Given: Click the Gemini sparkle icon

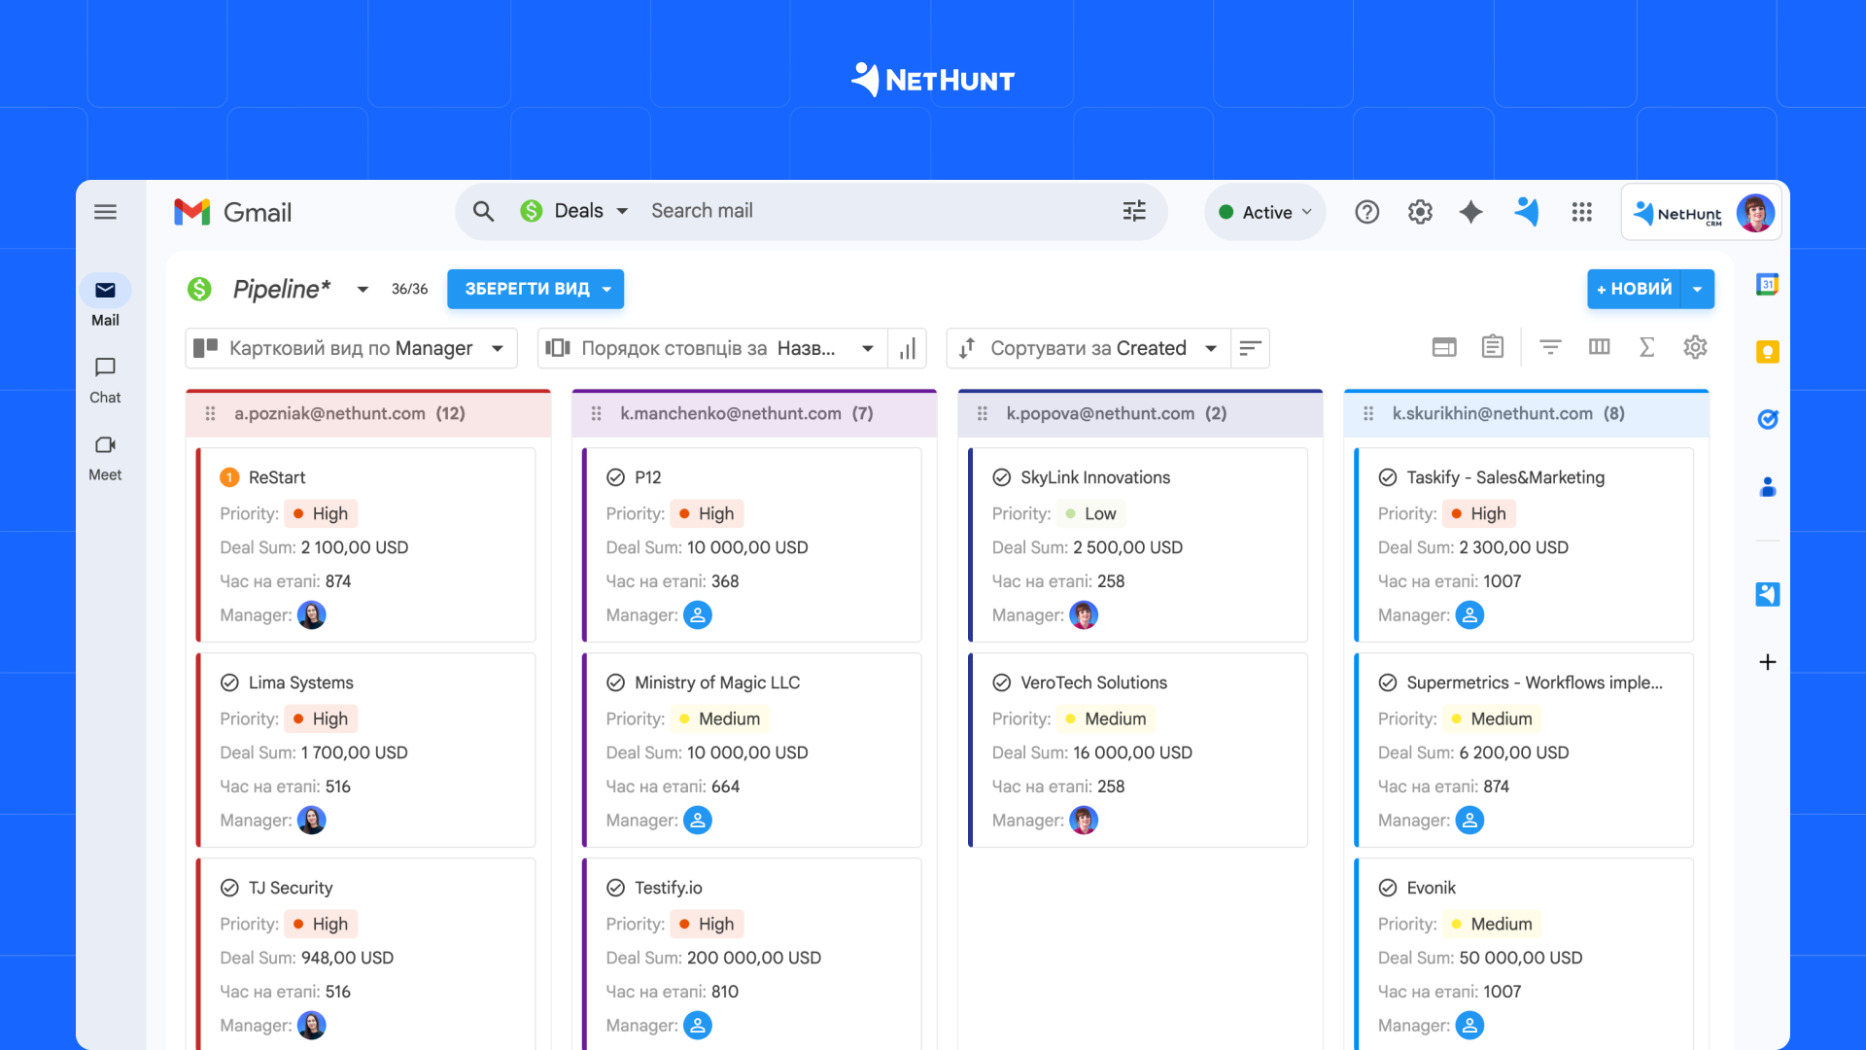Looking at the screenshot, I should point(1471,212).
